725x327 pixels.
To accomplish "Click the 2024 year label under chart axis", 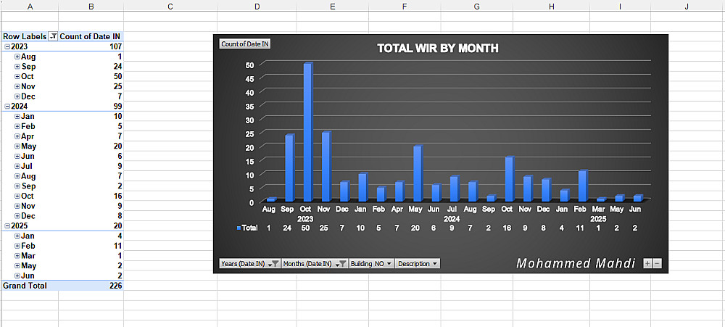I will 451,219.
